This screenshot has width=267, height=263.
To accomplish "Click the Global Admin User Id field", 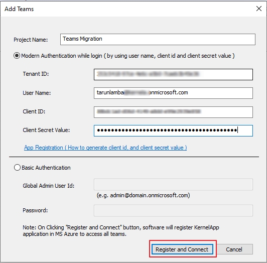I will pyautogui.click(x=173, y=184).
